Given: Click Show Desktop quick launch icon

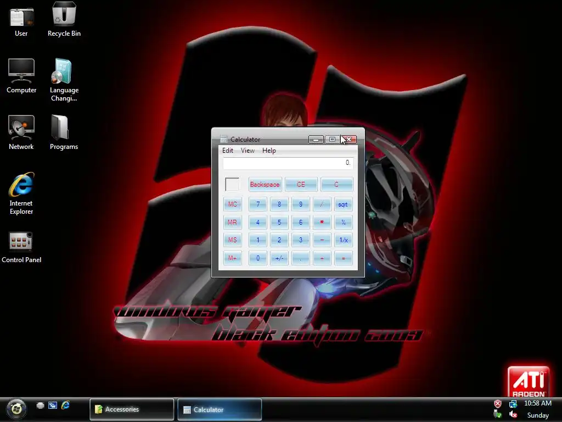Looking at the screenshot, I should [40, 406].
